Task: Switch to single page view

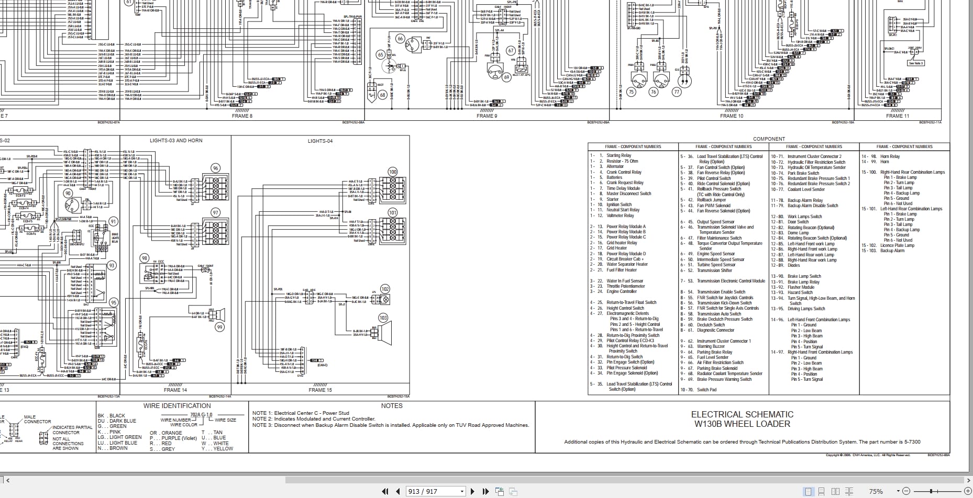Action: coord(809,491)
